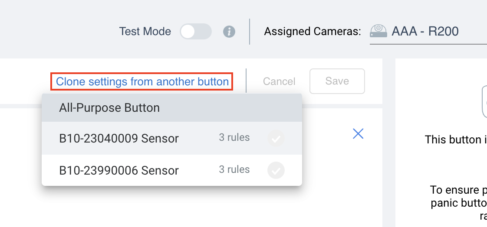Click 3 rules beside B10-23040009 Sensor
This screenshot has width=487, height=227.
(234, 137)
